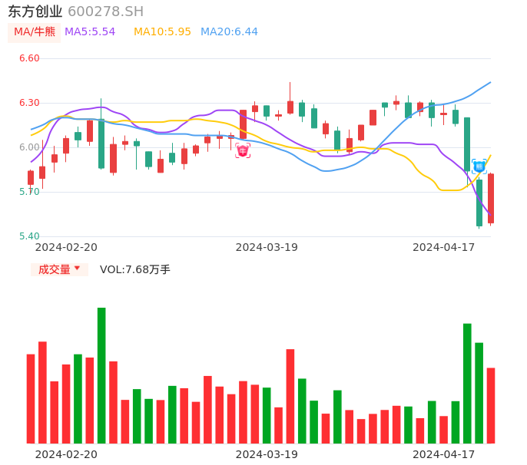Click the tallest green volume bar

[101, 376]
